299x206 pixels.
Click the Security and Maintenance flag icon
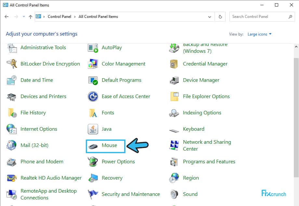(93, 194)
